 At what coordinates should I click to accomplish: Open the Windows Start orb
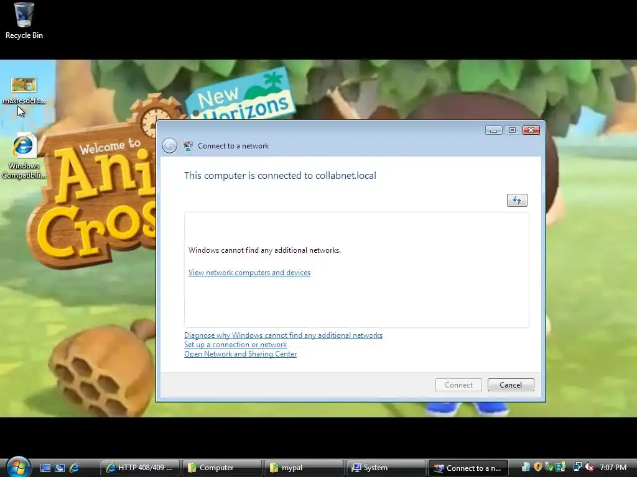18,467
